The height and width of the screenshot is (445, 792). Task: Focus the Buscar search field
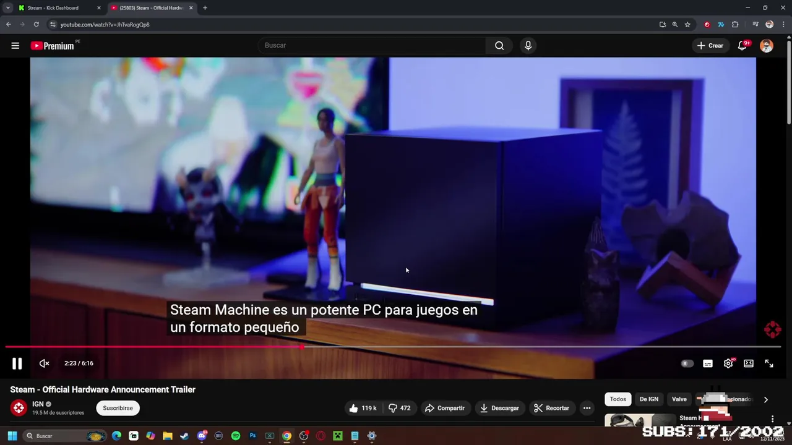coord(371,46)
